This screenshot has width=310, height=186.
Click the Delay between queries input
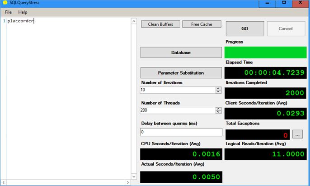pyautogui.click(x=181, y=132)
